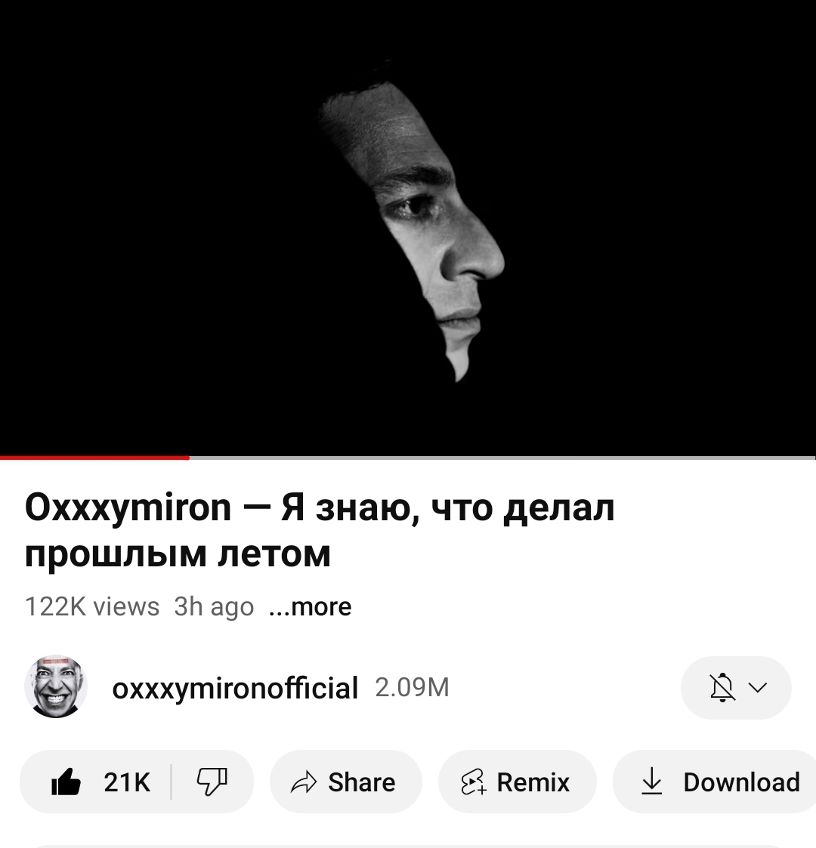Like the video with thumbs-up icon
This screenshot has width=816, height=848.
pos(66,782)
